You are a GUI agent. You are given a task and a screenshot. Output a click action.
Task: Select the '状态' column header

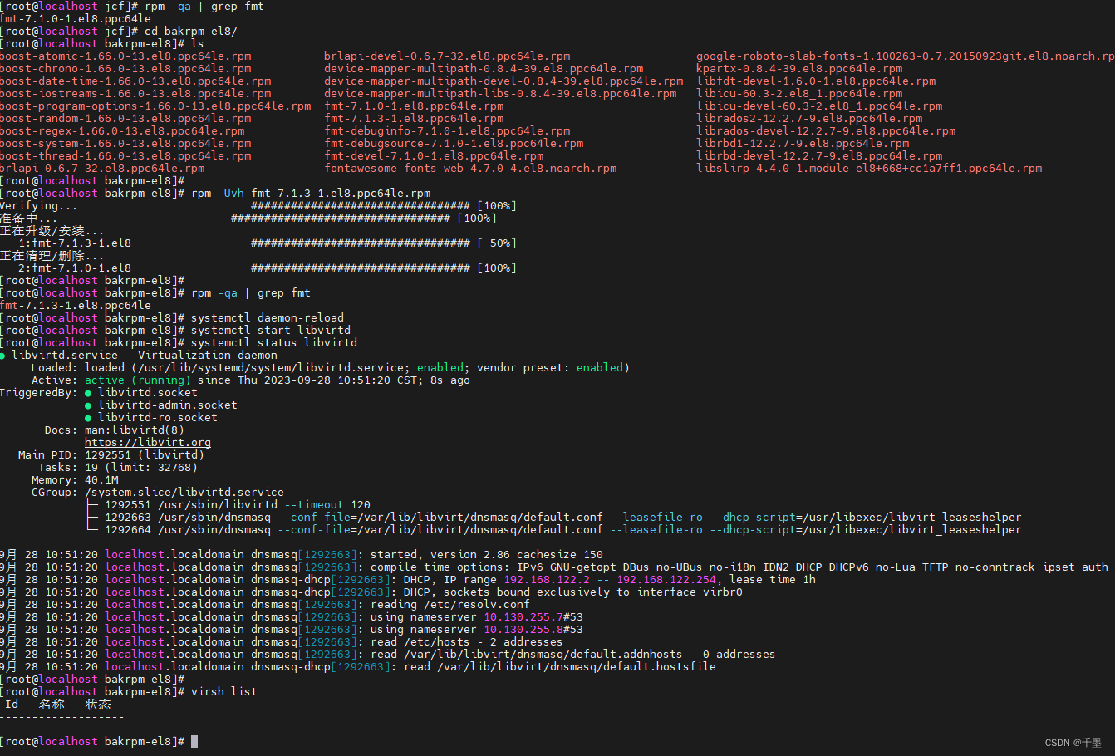(98, 704)
